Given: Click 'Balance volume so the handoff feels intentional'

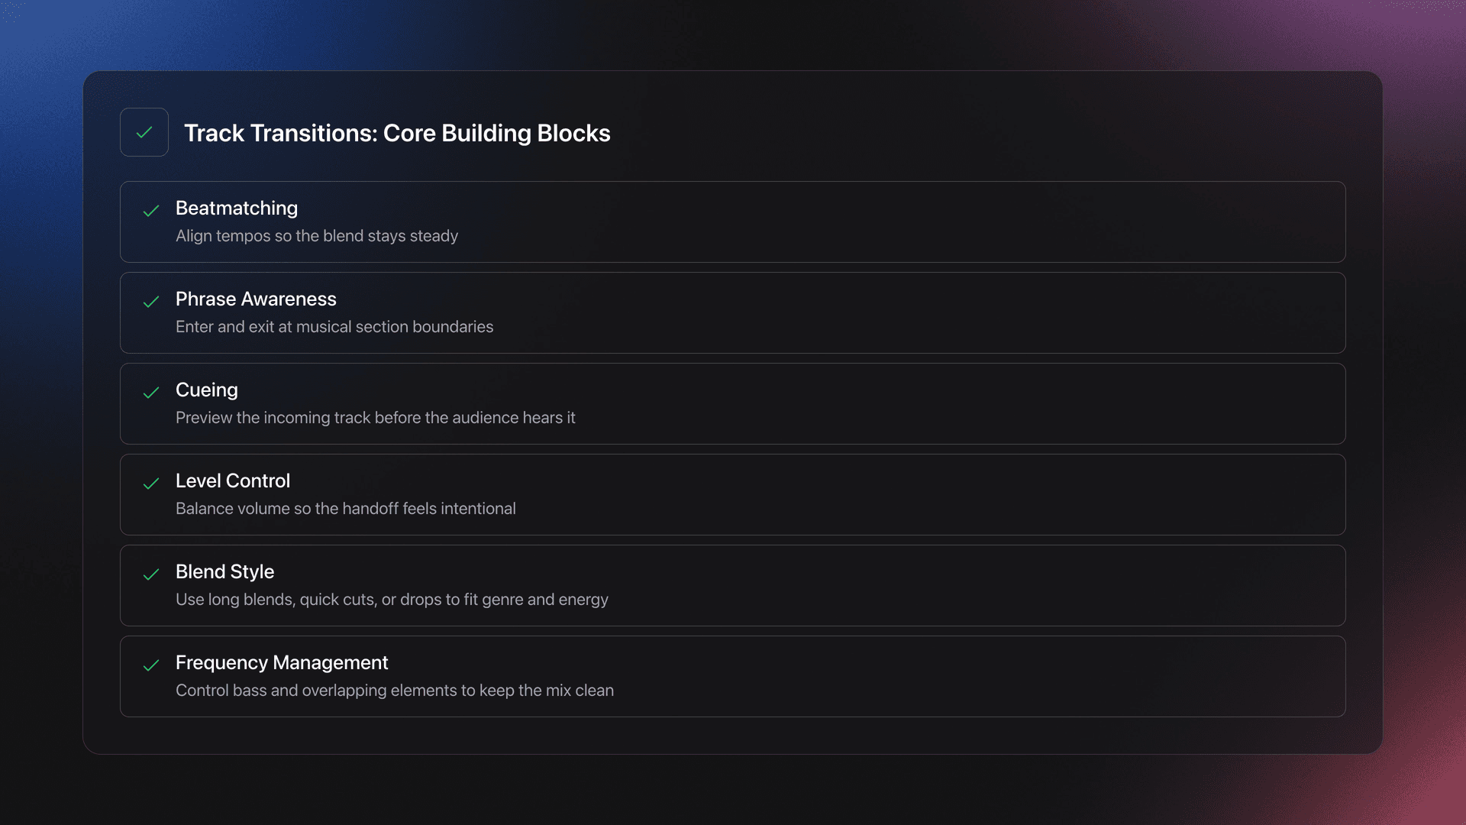Looking at the screenshot, I should tap(346, 509).
